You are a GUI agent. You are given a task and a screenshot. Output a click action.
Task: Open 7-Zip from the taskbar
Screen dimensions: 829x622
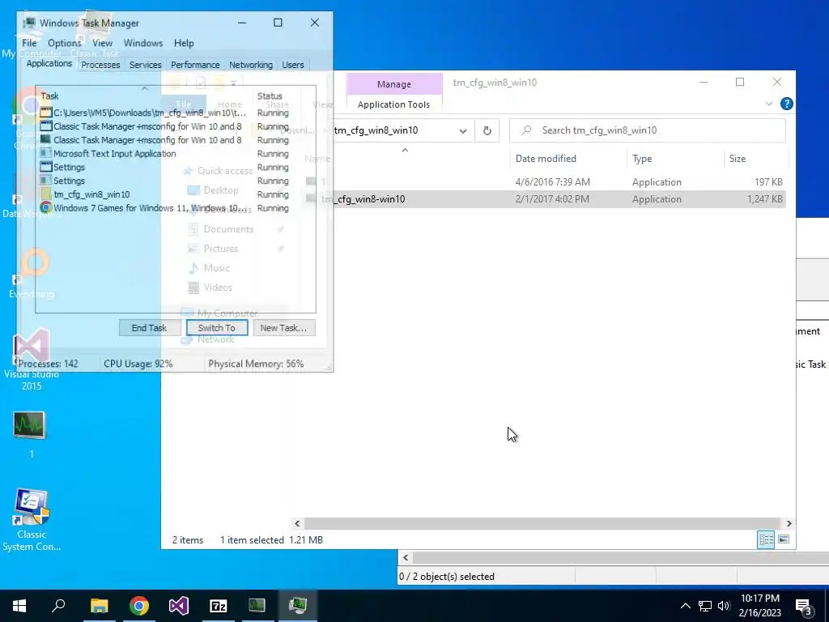(x=219, y=606)
